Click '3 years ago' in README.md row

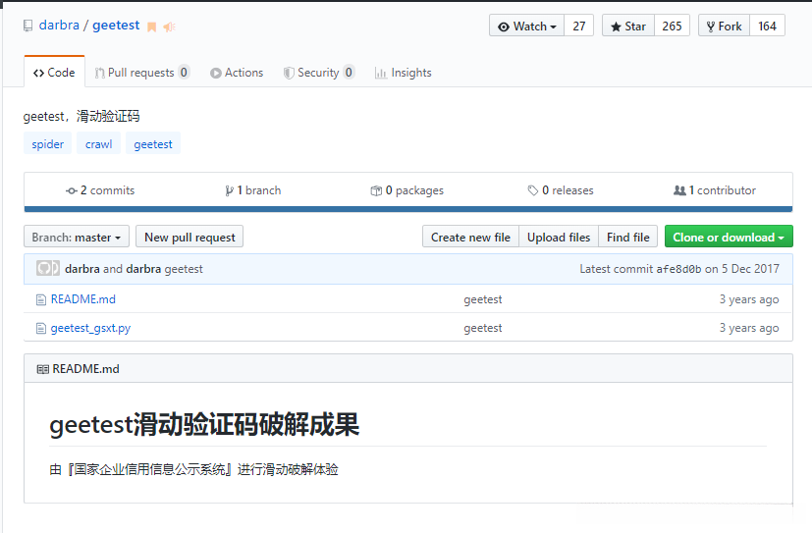pos(749,299)
